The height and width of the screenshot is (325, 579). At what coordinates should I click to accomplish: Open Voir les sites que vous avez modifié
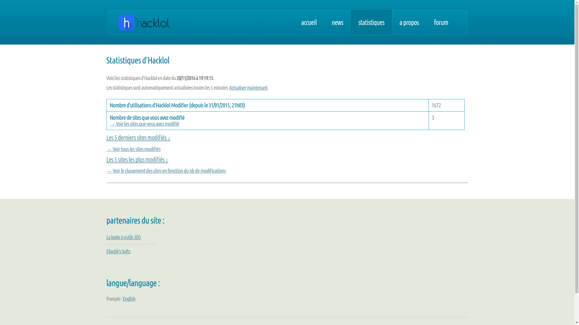144,124
